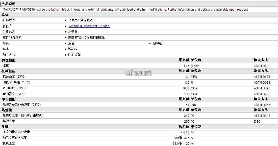Viewport: 278px width, 146px height.
Task: Click the 弯曲强度 (23°C) row label
Action: [14, 94]
